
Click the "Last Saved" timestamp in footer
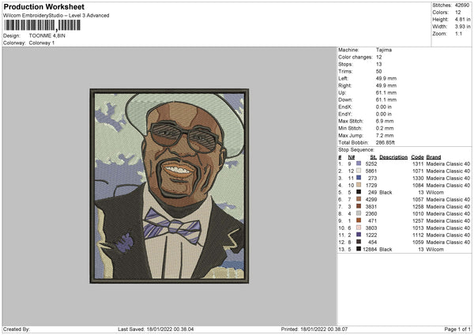156,329
